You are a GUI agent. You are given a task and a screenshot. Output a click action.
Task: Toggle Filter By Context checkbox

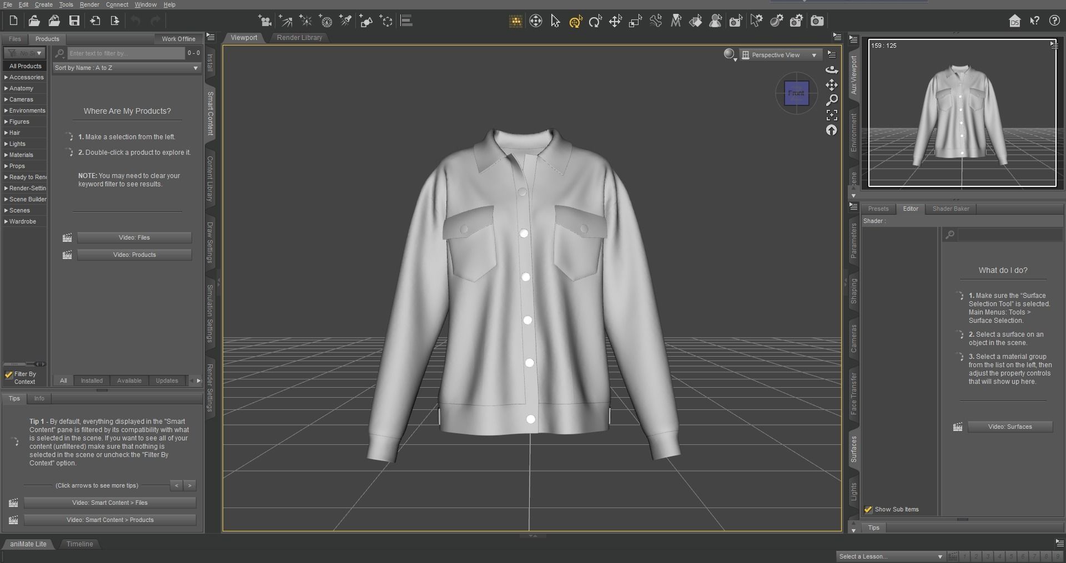pyautogui.click(x=9, y=374)
